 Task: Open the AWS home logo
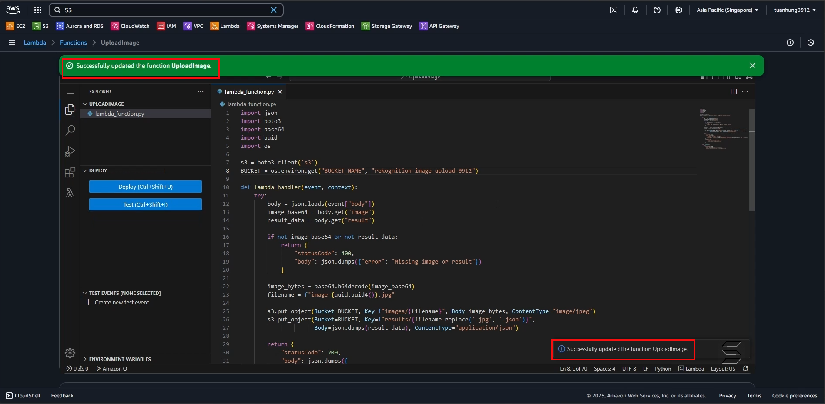[13, 10]
